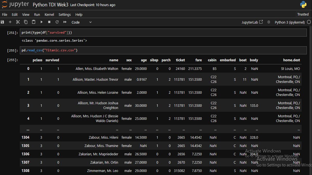This screenshot has height=175, width=312.
Task: Click into cell 251 code input
Action: point(163,32)
